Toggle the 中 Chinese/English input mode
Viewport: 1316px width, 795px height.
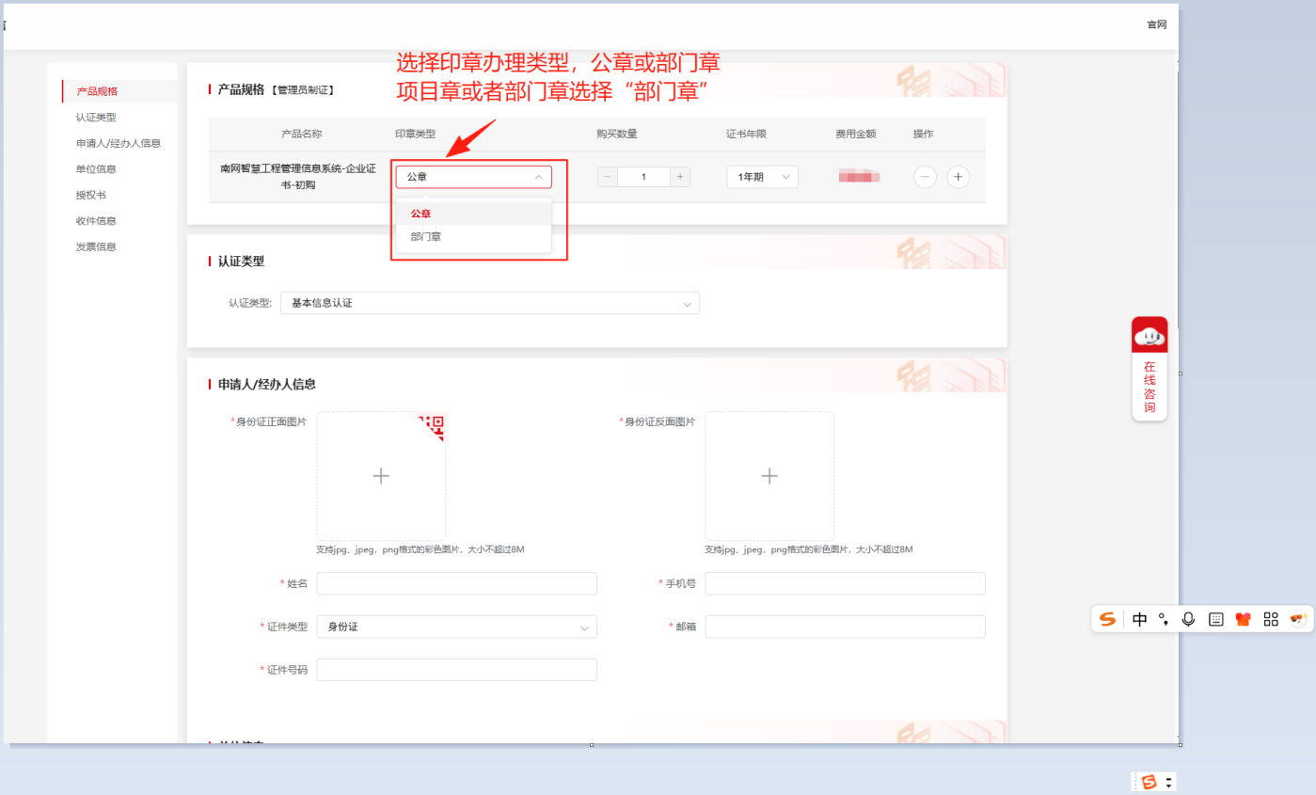pyautogui.click(x=1139, y=619)
